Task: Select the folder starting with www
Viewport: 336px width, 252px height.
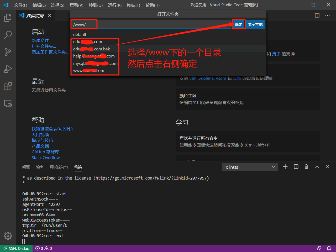Action: tap(168, 70)
